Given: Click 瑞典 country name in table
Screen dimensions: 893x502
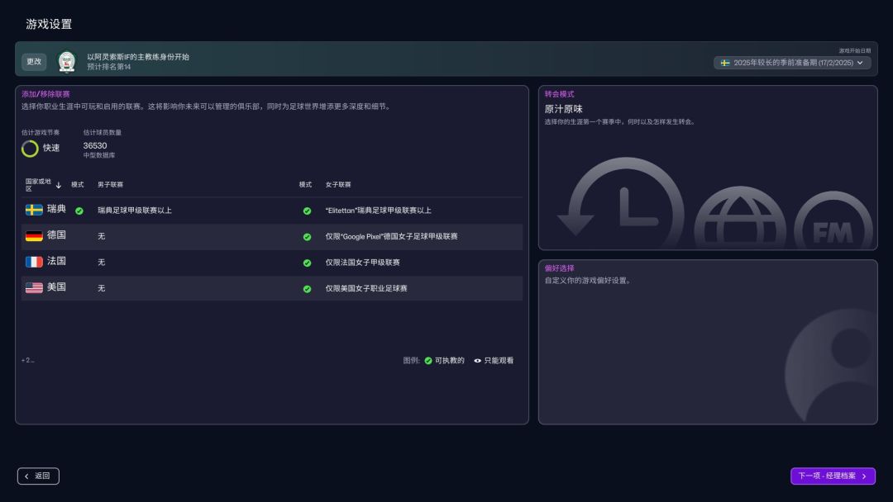Looking at the screenshot, I should [56, 209].
